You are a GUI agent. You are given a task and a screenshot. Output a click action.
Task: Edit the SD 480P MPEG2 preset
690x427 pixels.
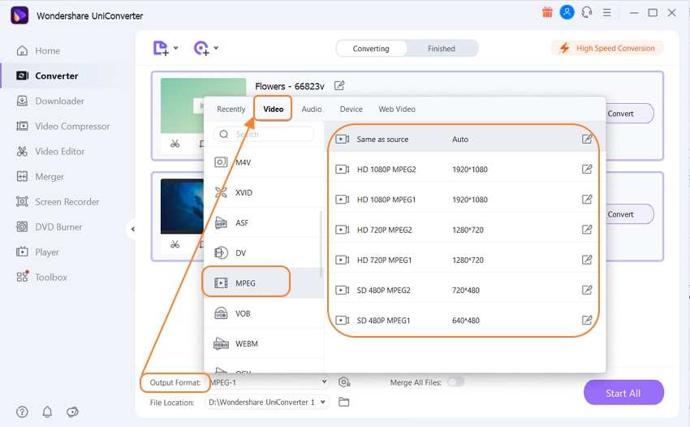point(587,290)
